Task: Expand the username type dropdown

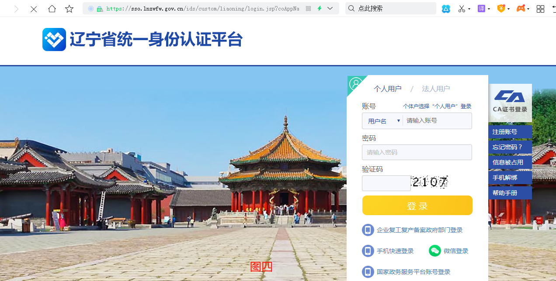Action: tap(382, 121)
